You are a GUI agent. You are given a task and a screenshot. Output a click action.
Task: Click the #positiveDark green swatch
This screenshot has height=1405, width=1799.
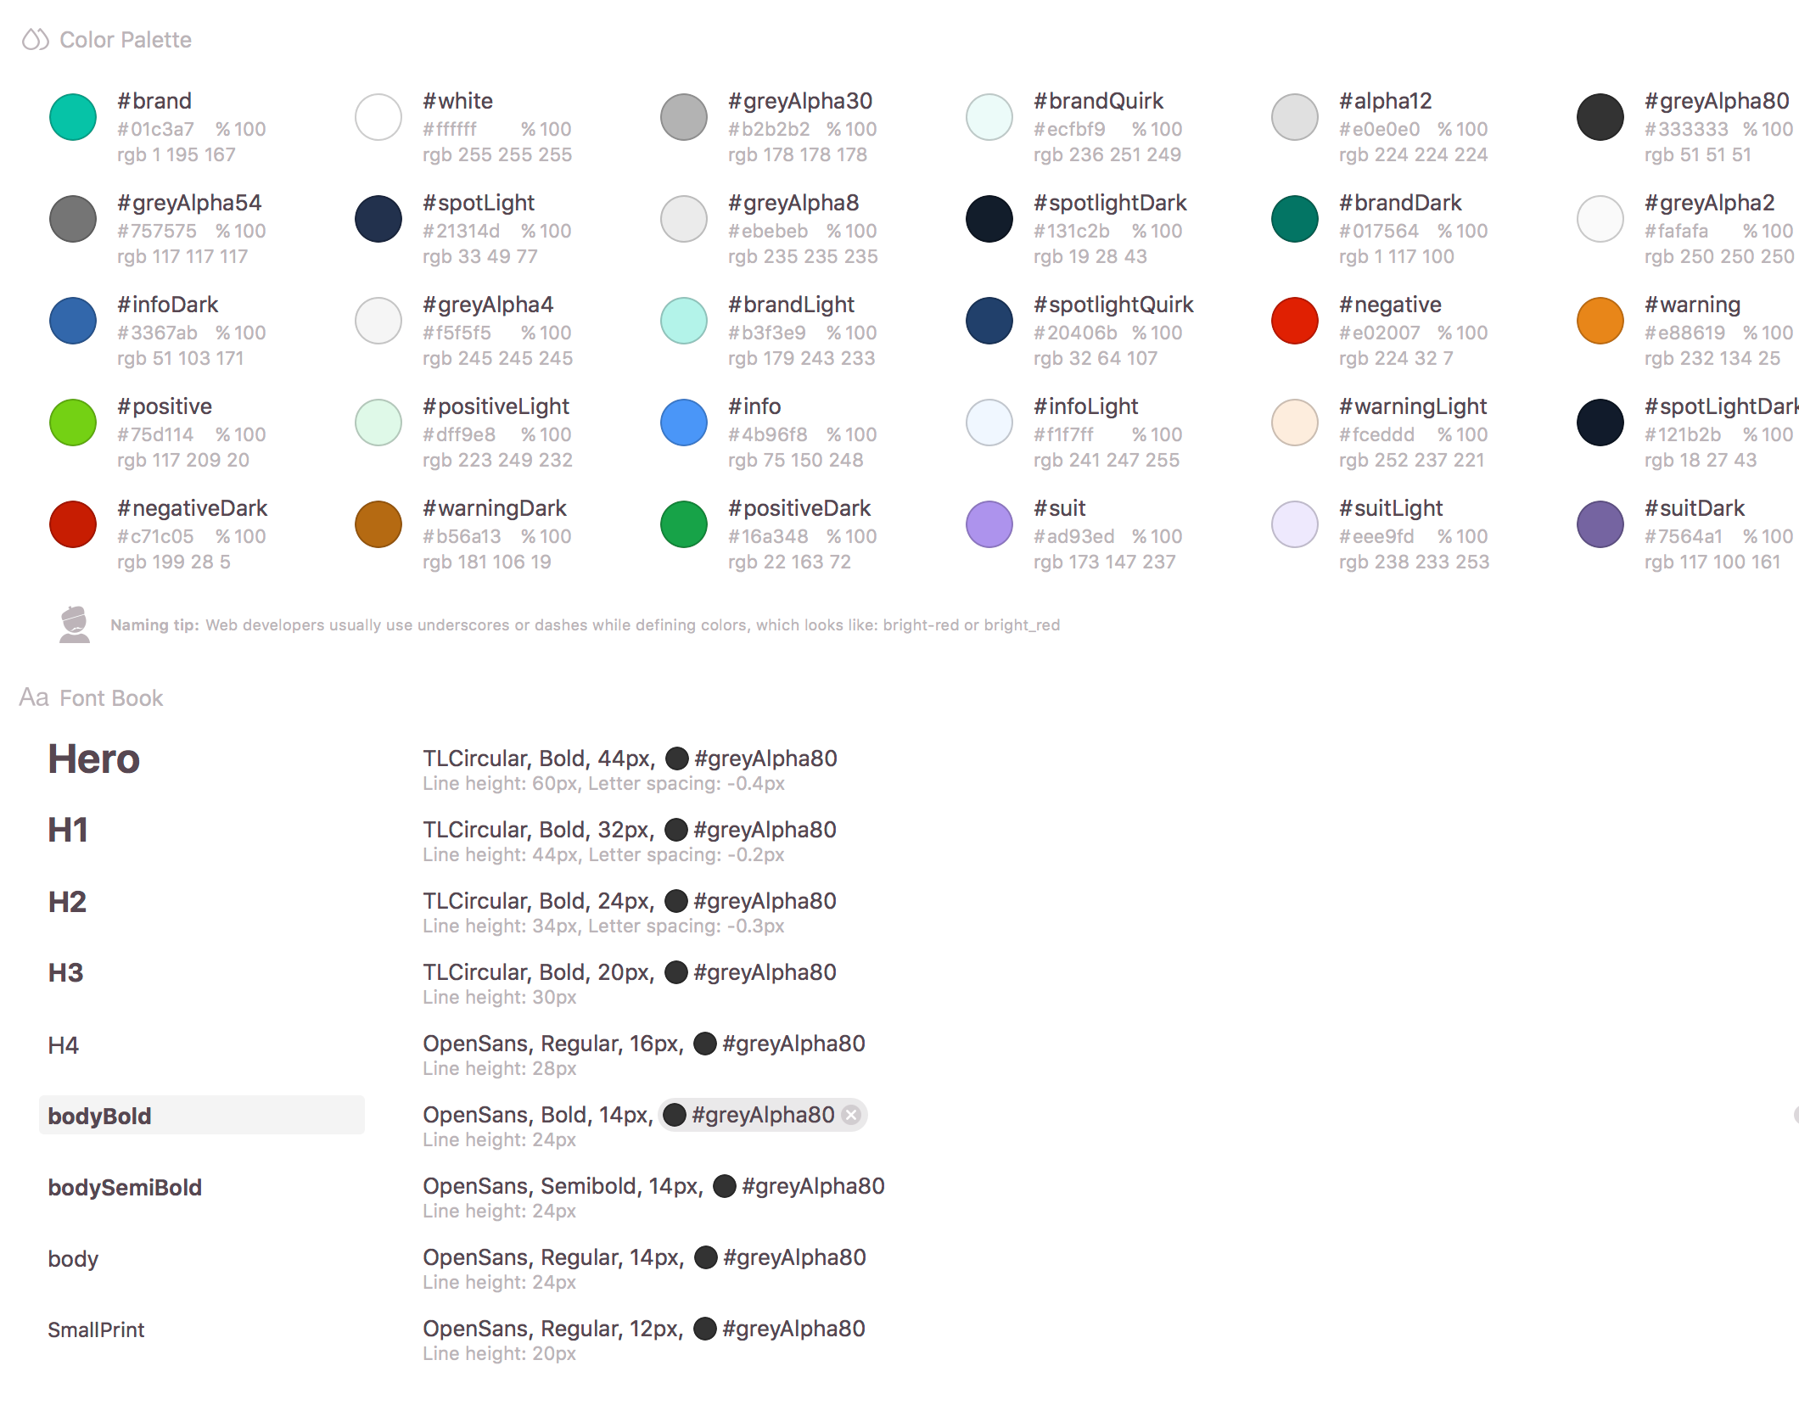pos(684,524)
